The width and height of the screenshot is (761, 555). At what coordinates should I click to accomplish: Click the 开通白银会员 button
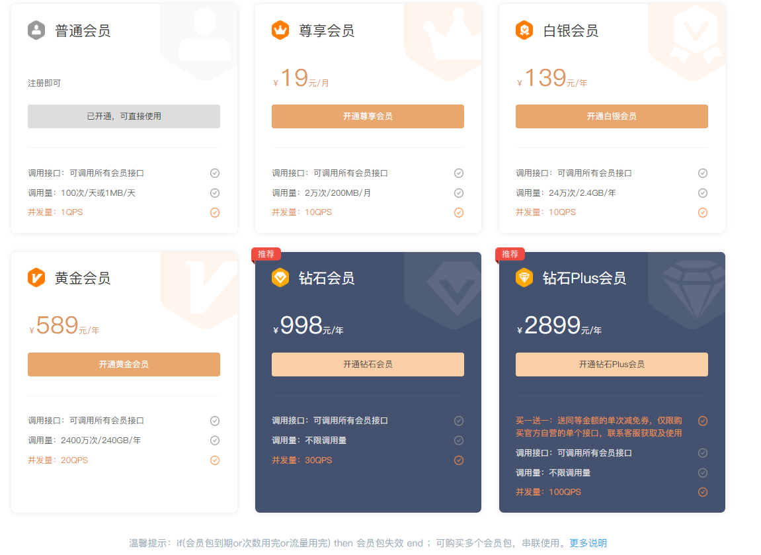tap(612, 116)
